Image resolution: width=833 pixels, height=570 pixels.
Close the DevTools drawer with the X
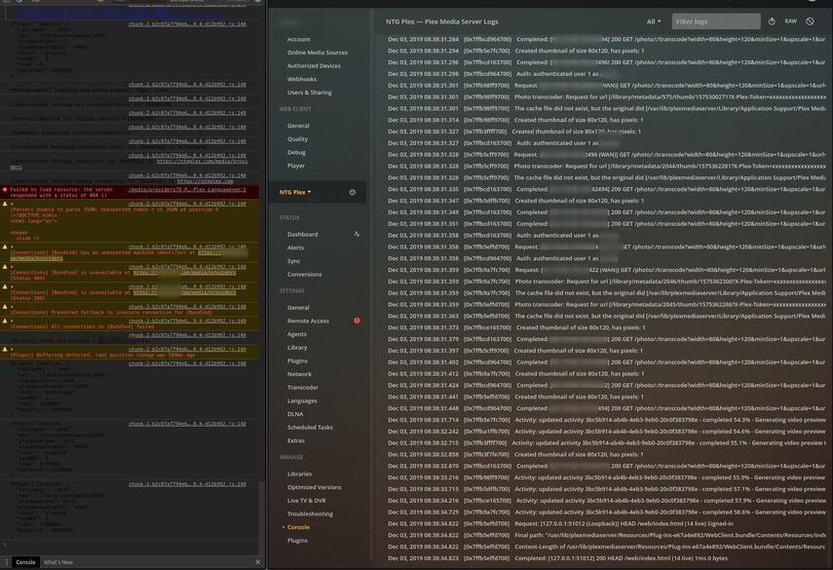tap(257, 562)
